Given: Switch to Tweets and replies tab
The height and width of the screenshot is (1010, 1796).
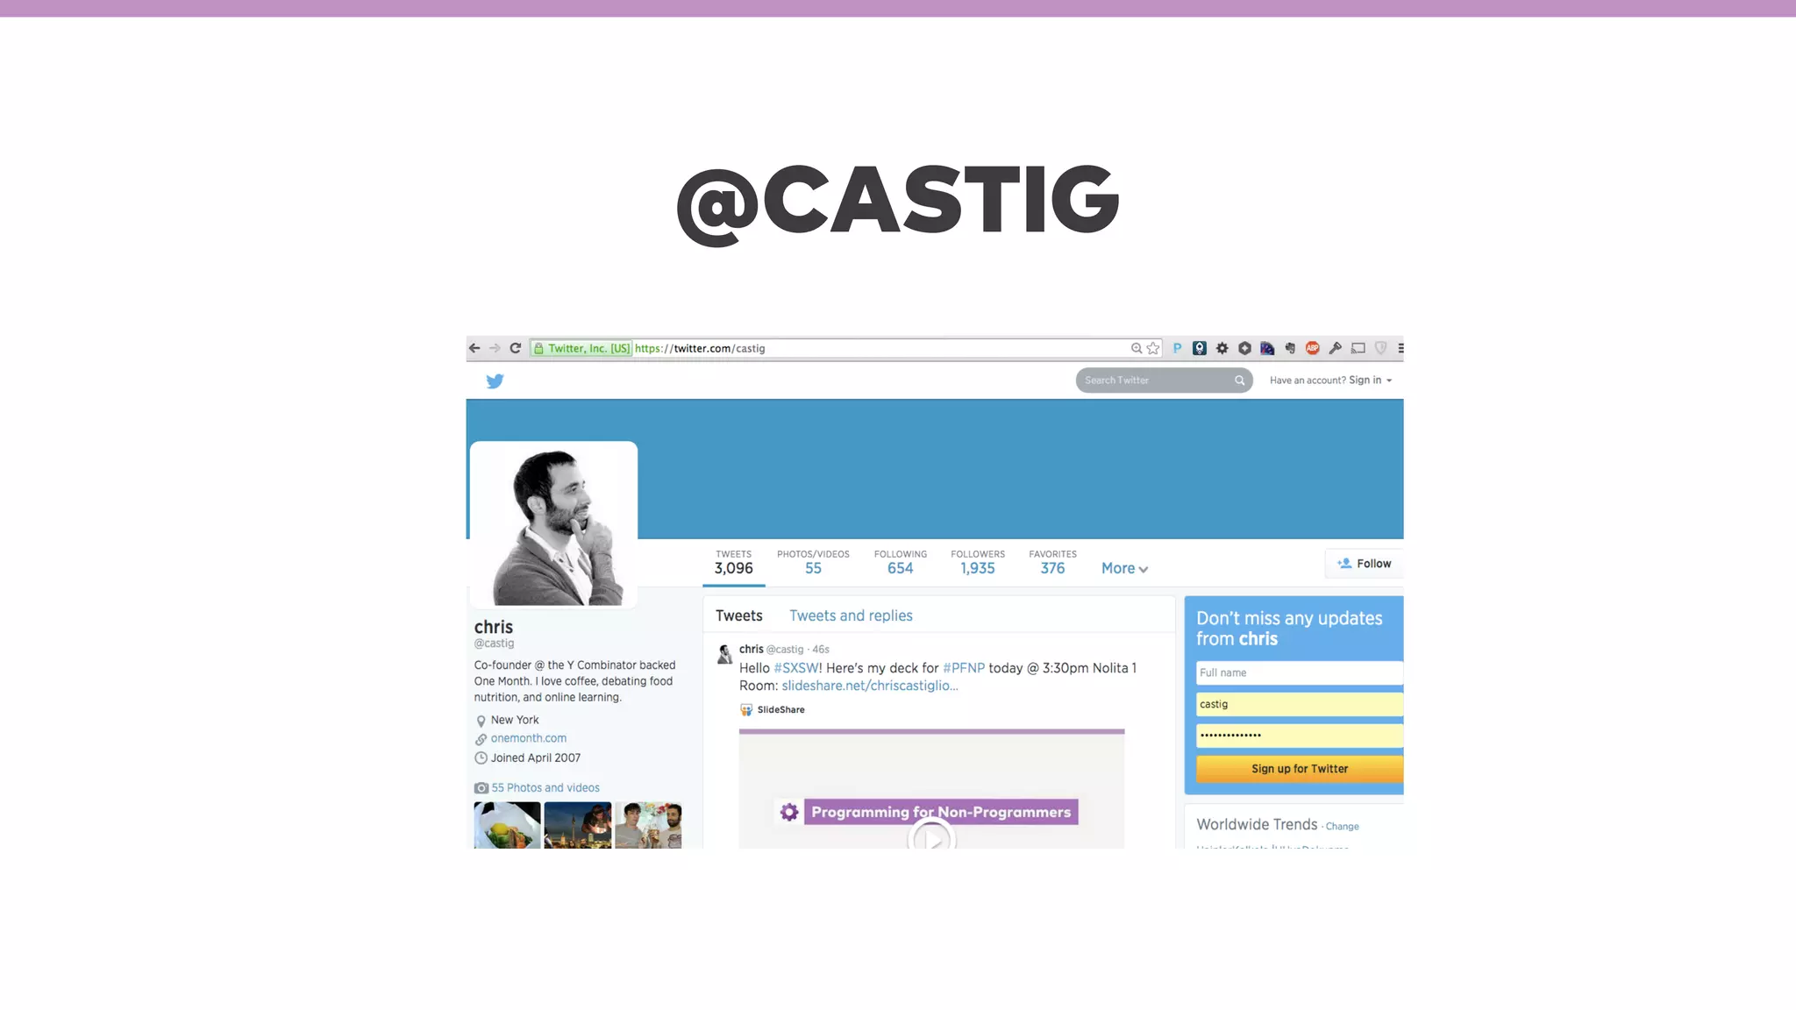Looking at the screenshot, I should [851, 615].
